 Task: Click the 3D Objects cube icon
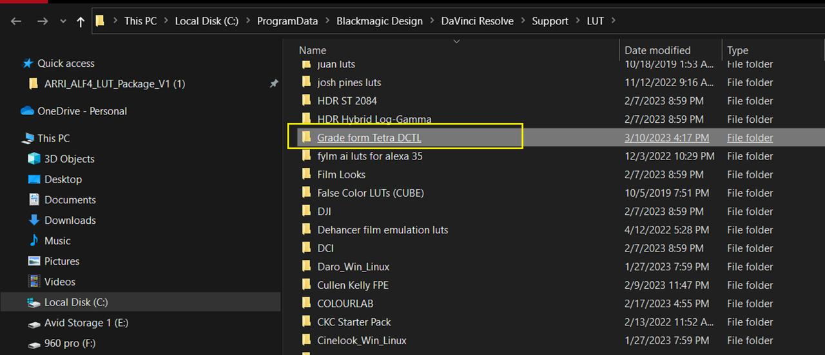(x=34, y=159)
